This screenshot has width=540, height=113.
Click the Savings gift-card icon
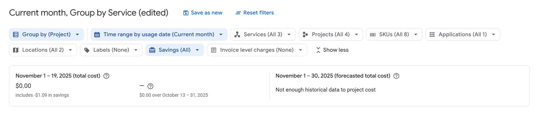(x=152, y=50)
